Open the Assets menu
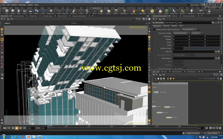Image resolution: width=223 pixels, height=139 pixels. (30, 5)
